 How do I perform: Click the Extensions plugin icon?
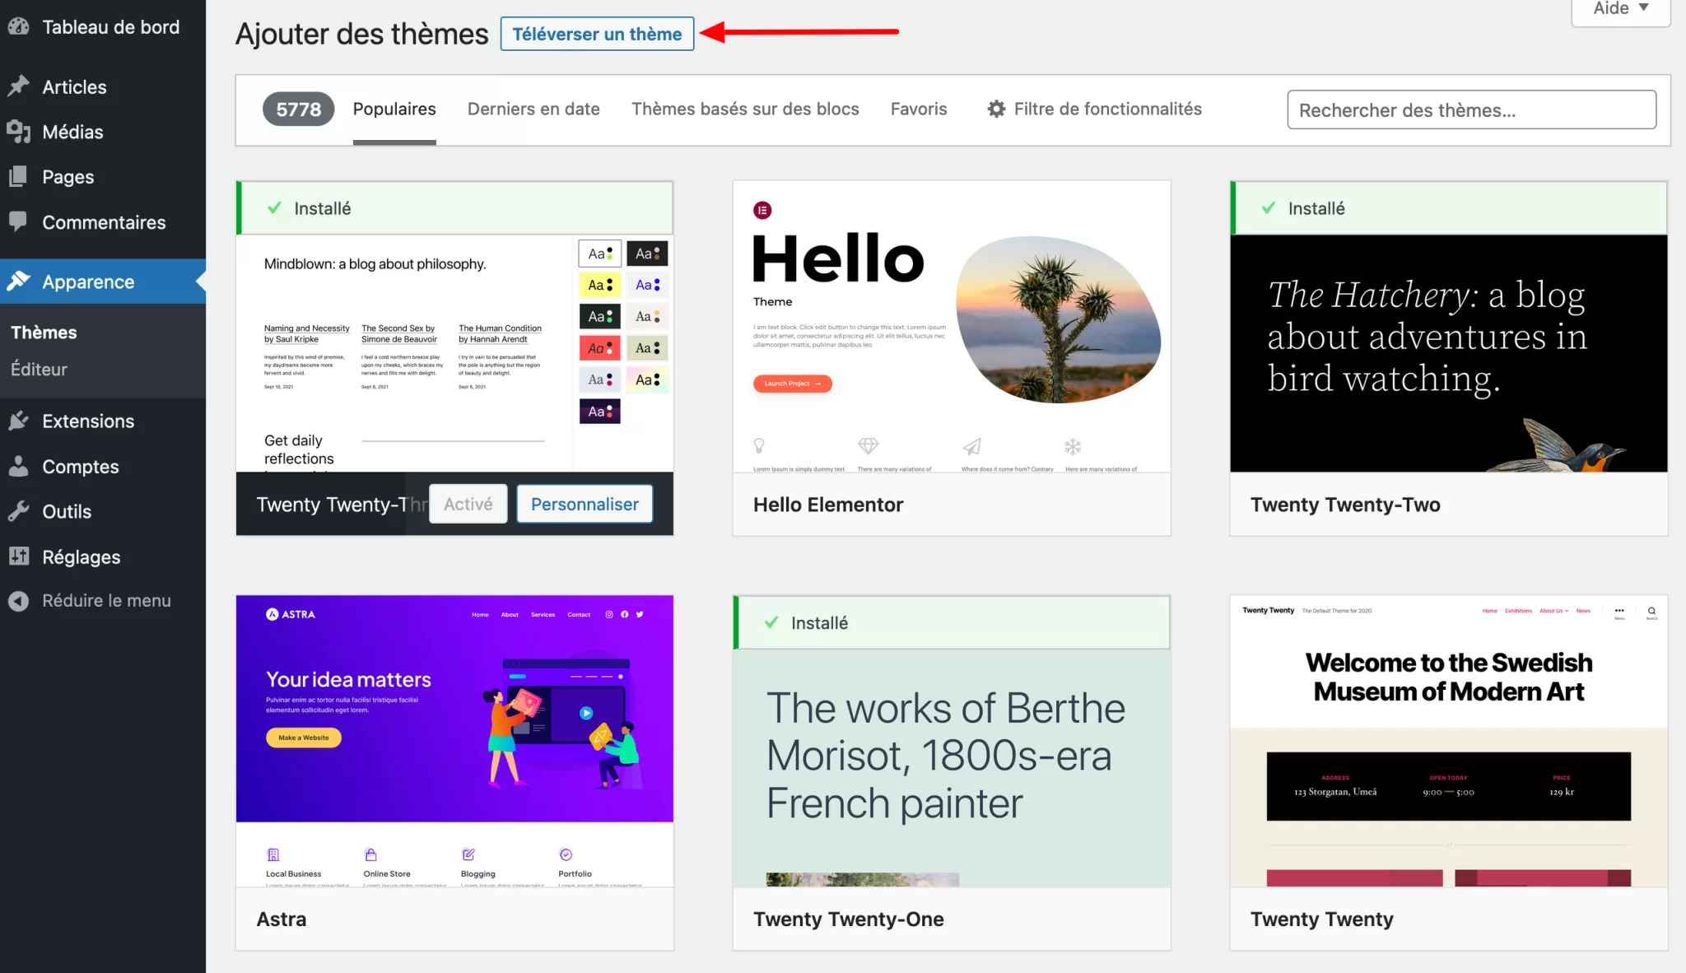pos(18,421)
